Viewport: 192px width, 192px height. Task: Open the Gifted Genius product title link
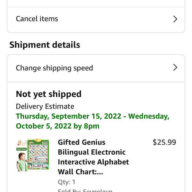tap(93, 157)
